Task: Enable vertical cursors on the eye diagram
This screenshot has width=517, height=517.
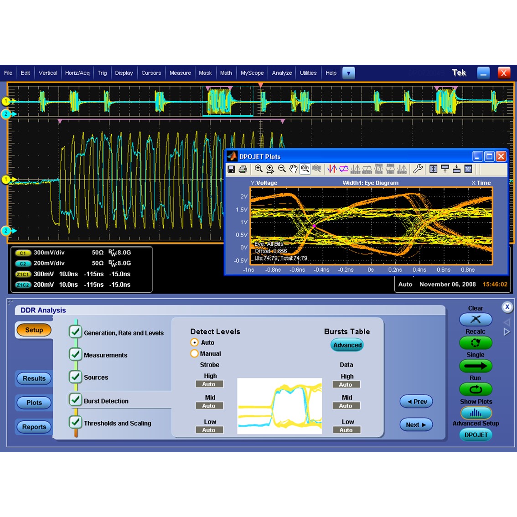Action: 331,169
